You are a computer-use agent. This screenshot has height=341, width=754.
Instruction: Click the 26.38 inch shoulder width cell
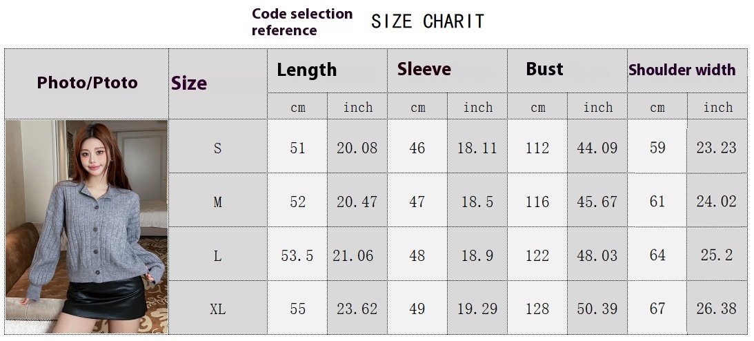coord(717,309)
